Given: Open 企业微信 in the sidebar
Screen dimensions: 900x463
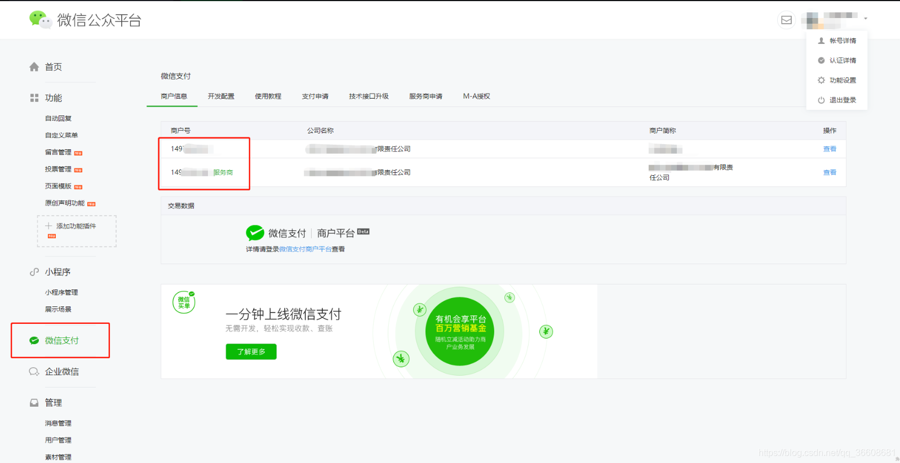Looking at the screenshot, I should (62, 372).
